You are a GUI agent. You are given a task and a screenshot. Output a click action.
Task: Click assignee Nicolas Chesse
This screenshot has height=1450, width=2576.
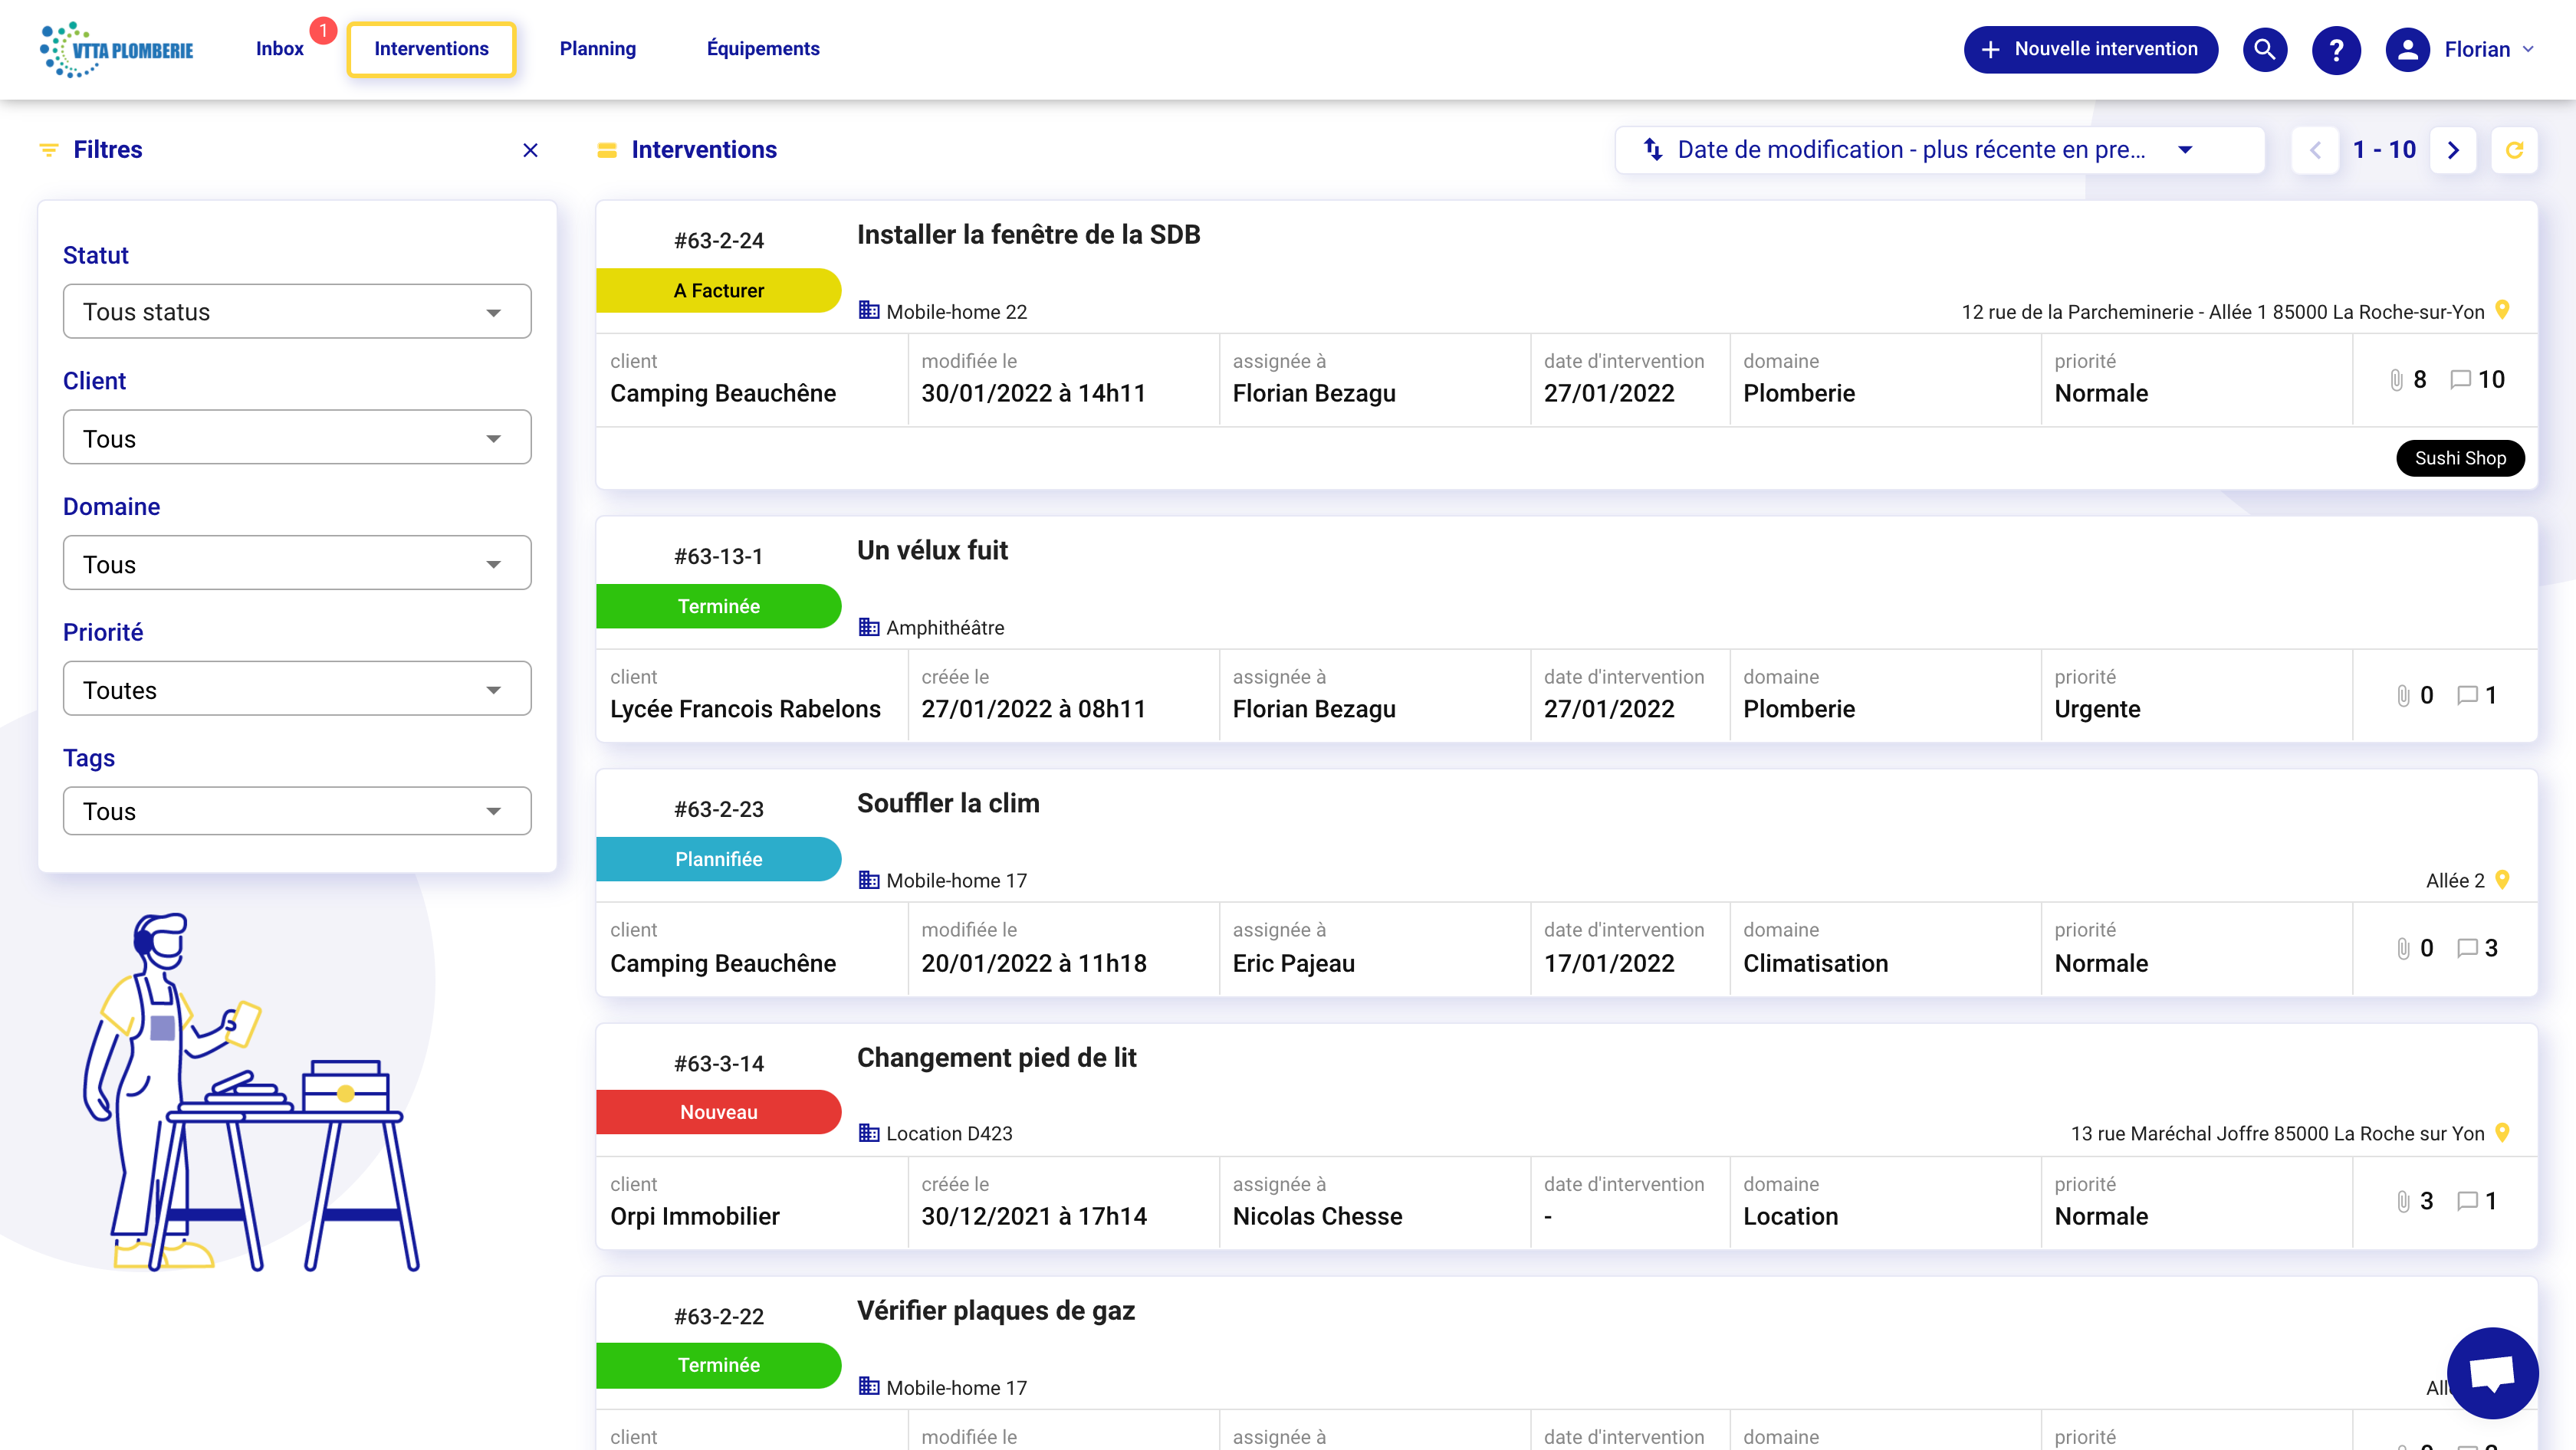1317,1216
